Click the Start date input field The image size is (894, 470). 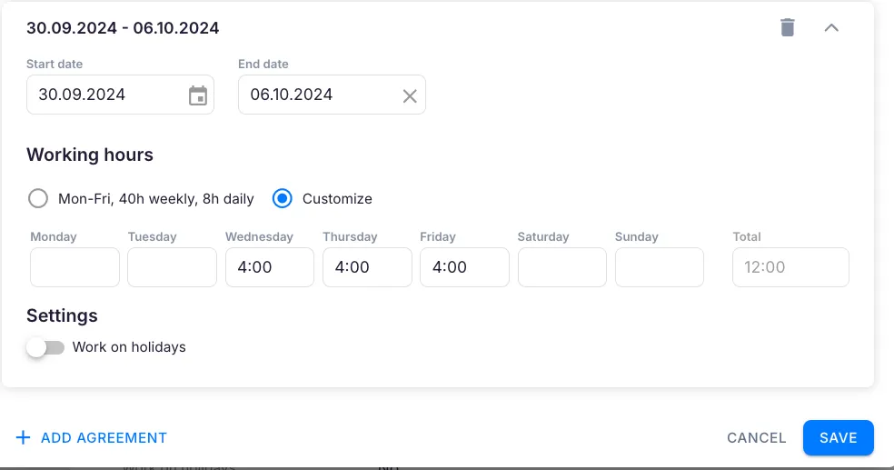tap(104, 95)
